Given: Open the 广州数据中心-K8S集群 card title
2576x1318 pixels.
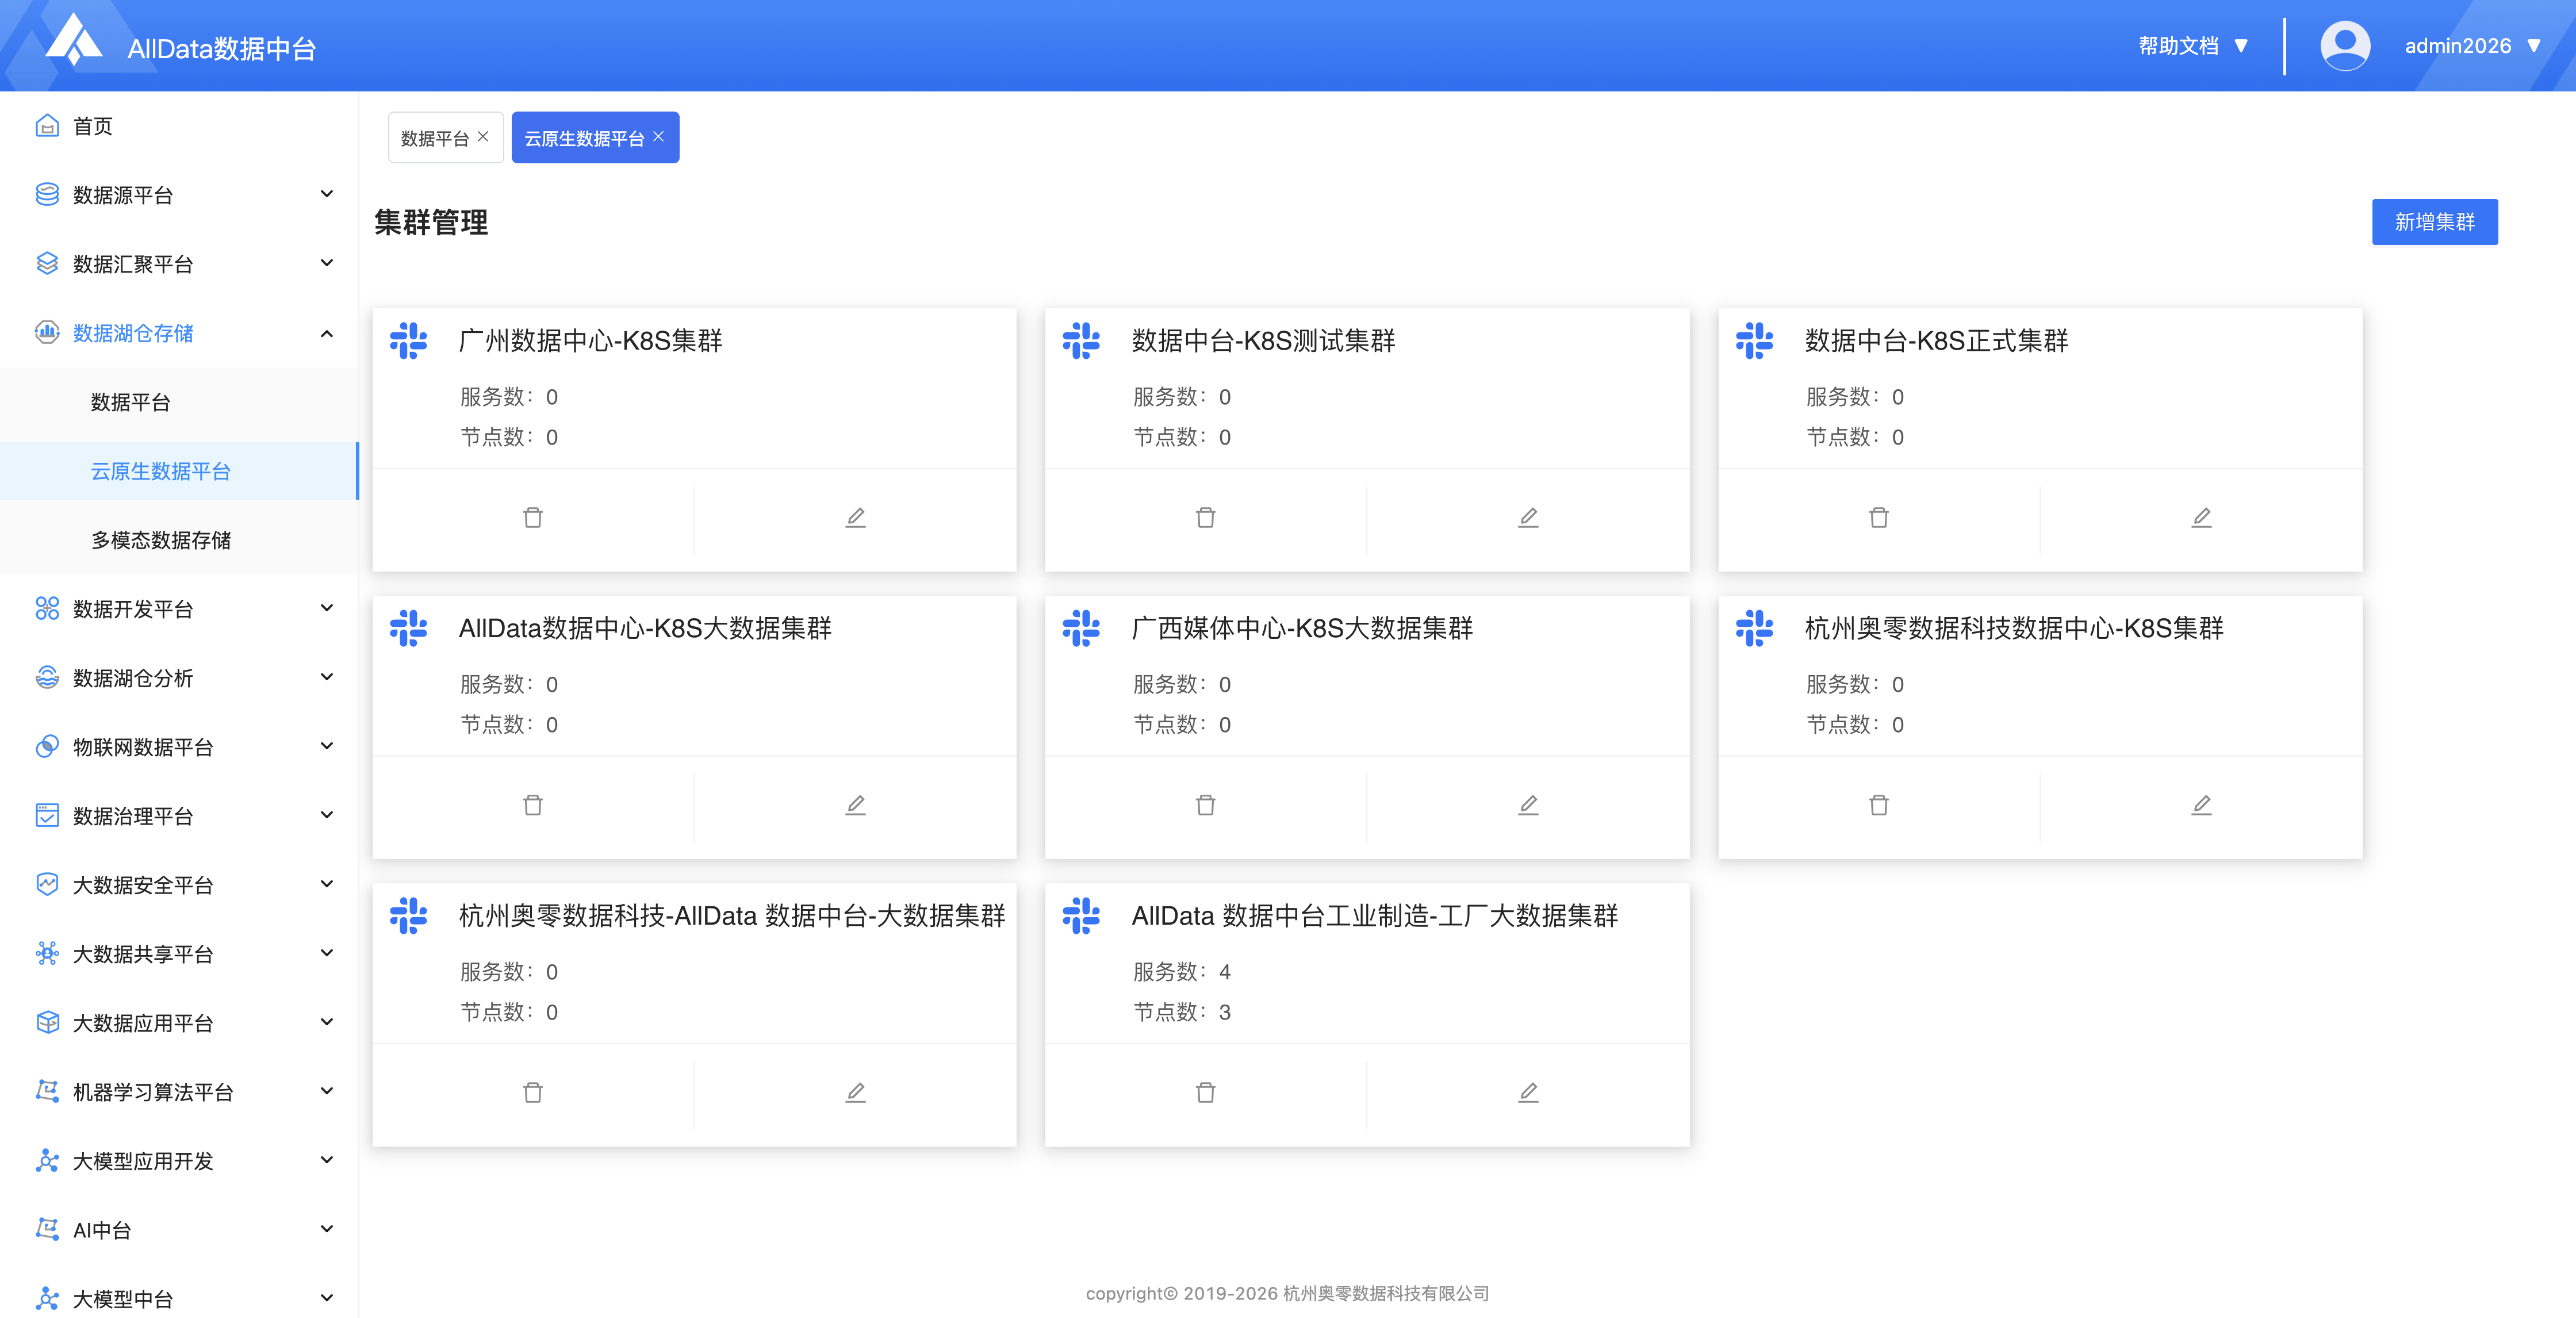Looking at the screenshot, I should 590,341.
